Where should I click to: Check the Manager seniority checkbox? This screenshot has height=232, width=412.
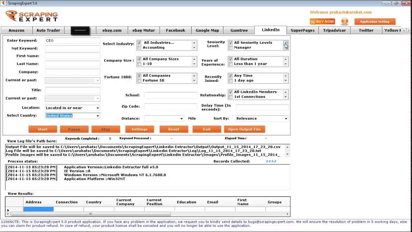tap(231, 48)
